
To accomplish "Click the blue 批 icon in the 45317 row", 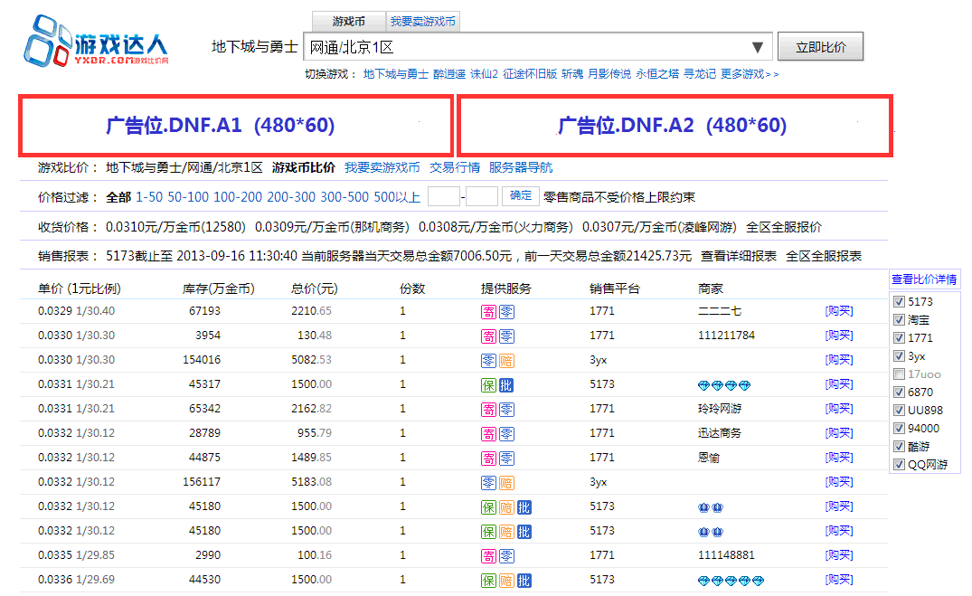I will [x=506, y=385].
